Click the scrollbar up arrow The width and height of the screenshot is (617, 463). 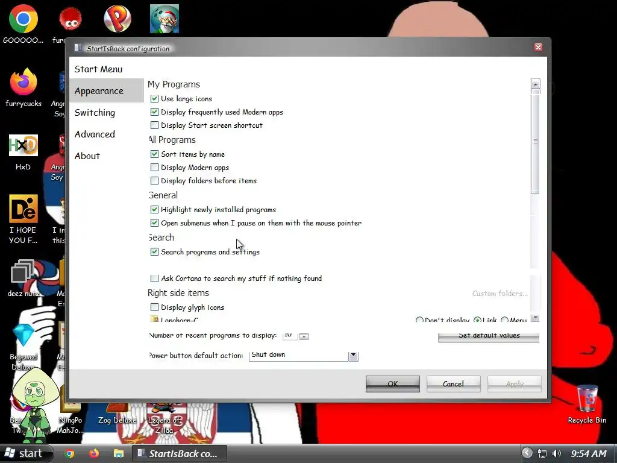(535, 83)
